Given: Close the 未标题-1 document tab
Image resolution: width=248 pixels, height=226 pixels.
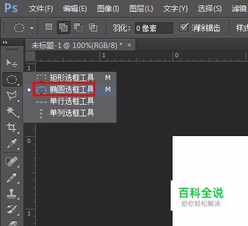Looking at the screenshot, I should click(x=129, y=44).
